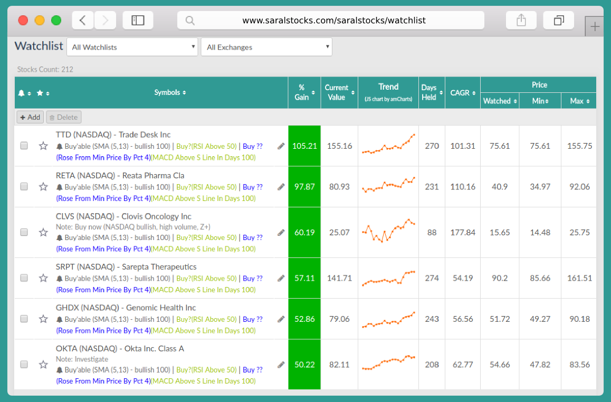Image resolution: width=611 pixels, height=402 pixels.
Task: Sort by Days Held column
Action: 432,92
